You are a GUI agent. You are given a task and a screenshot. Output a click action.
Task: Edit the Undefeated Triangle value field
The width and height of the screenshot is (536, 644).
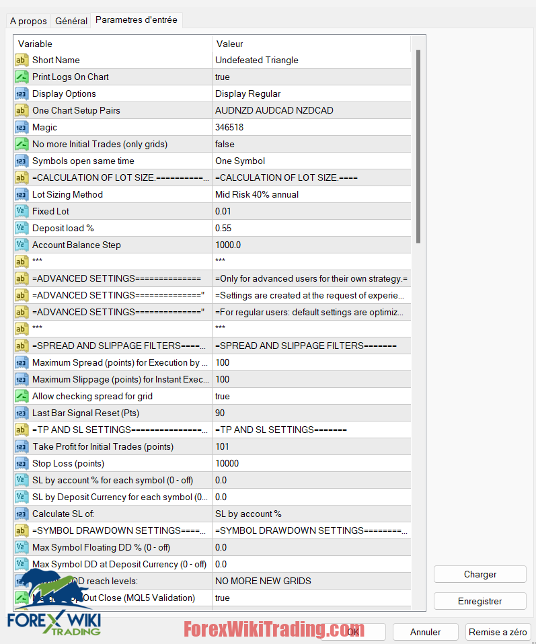(311, 60)
